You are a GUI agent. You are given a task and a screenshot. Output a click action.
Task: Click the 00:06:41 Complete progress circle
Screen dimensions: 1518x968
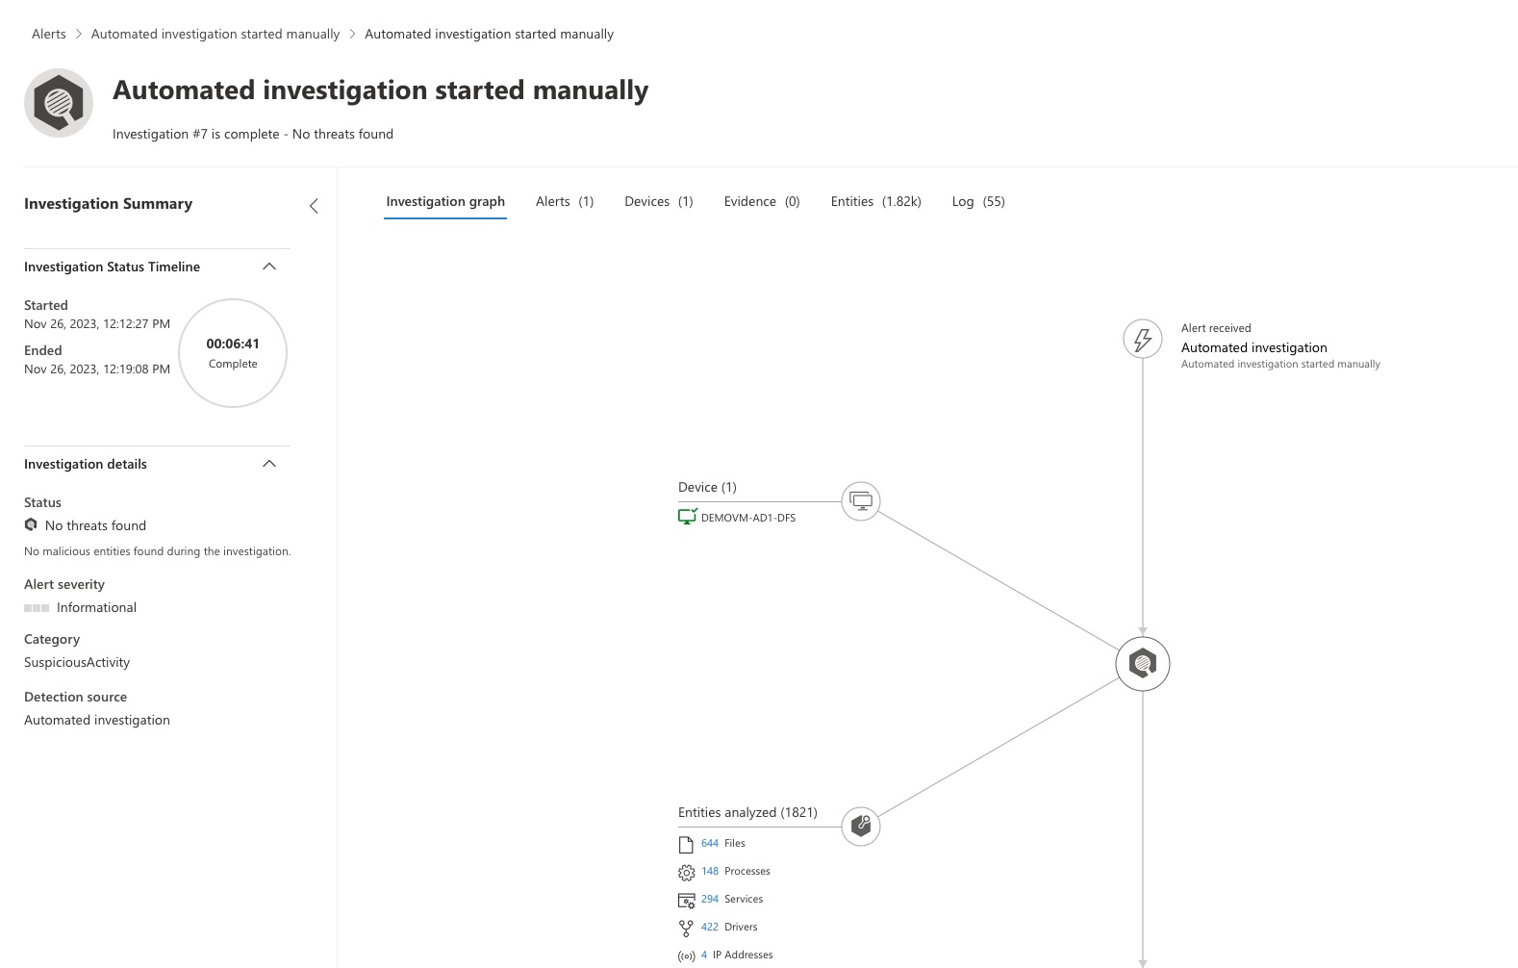point(232,353)
